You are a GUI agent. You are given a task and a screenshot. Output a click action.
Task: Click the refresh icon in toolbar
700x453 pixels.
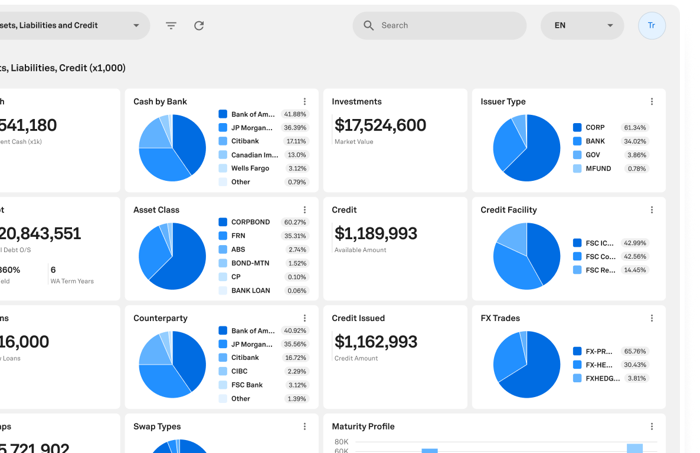[199, 25]
